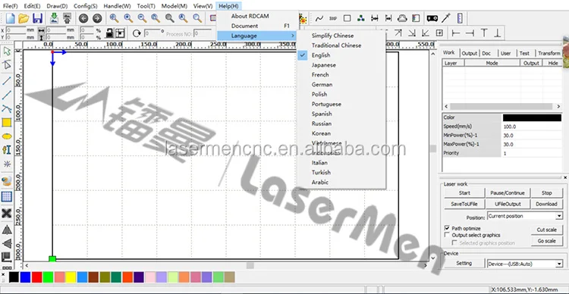The height and width of the screenshot is (294, 569).
Task: Click the Undo back arrow icon
Action: pyautogui.click(x=83, y=18)
